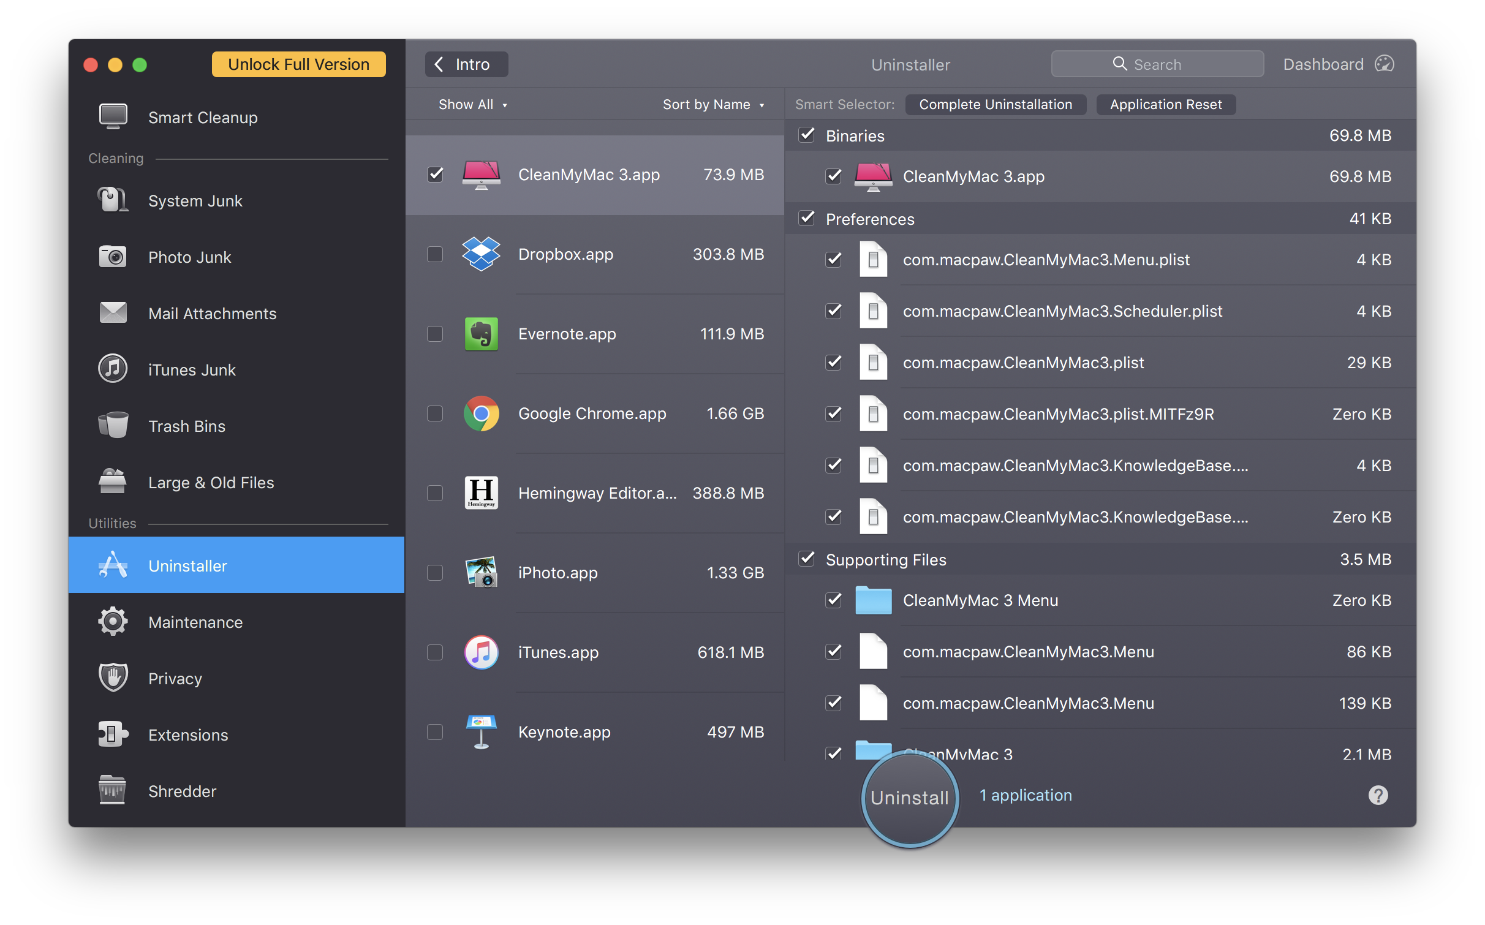1485x925 pixels.
Task: Check the Dropbox.app checkbox
Action: 435,254
